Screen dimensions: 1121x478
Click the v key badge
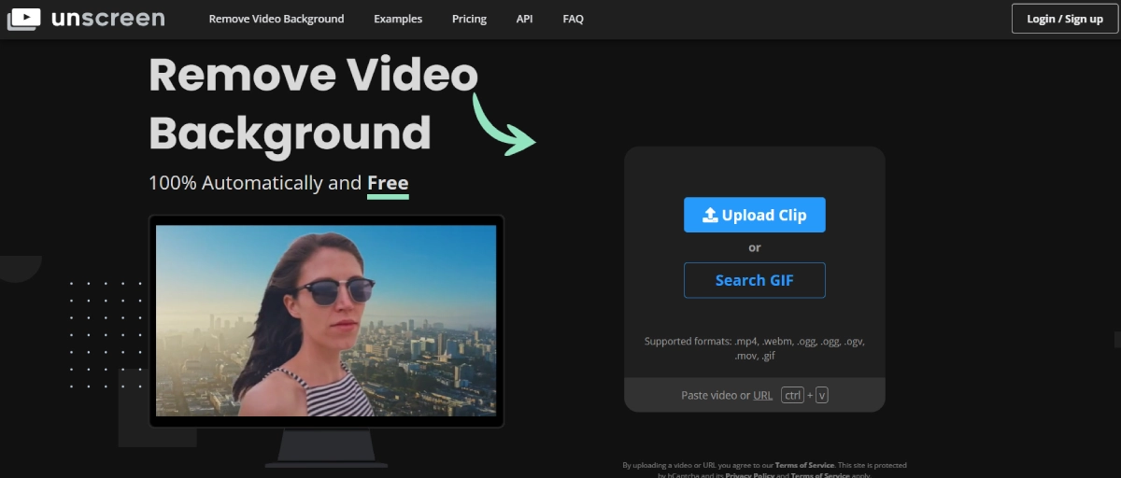click(x=822, y=395)
